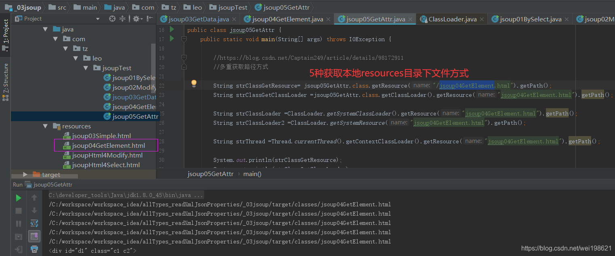
Task: Rerun jsoup05GetAttr with the green play button
Action: [x=19, y=198]
